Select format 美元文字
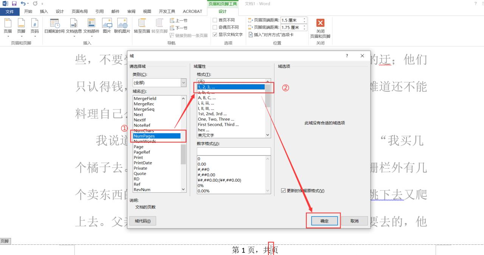484x255 pixels. click(x=231, y=135)
